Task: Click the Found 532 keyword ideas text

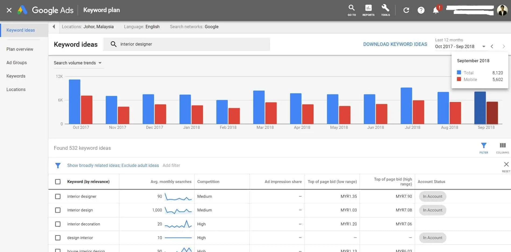Action: click(82, 148)
